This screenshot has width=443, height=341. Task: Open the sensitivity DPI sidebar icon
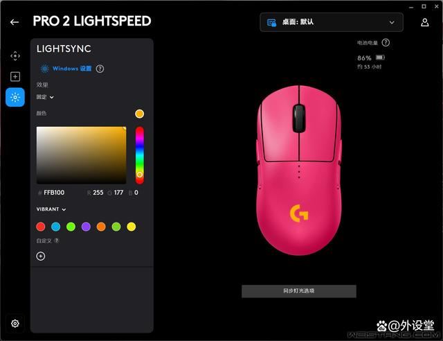pyautogui.click(x=15, y=56)
